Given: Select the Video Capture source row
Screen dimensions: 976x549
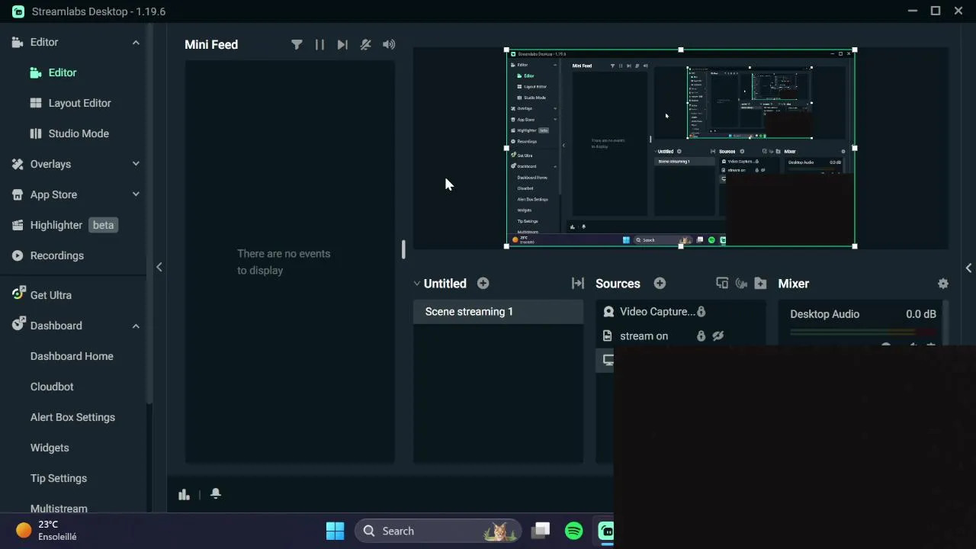Looking at the screenshot, I should [681, 312].
